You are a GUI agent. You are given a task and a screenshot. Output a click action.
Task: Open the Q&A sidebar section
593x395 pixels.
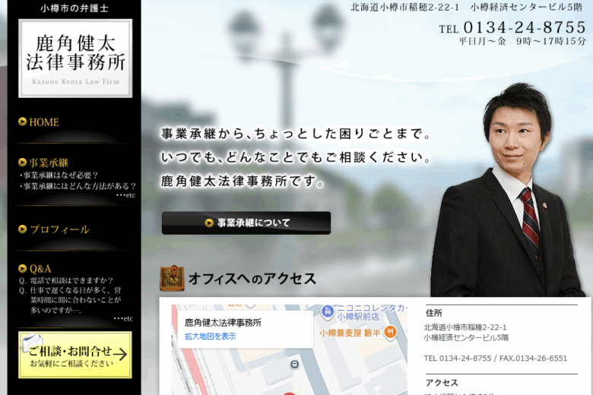click(40, 269)
